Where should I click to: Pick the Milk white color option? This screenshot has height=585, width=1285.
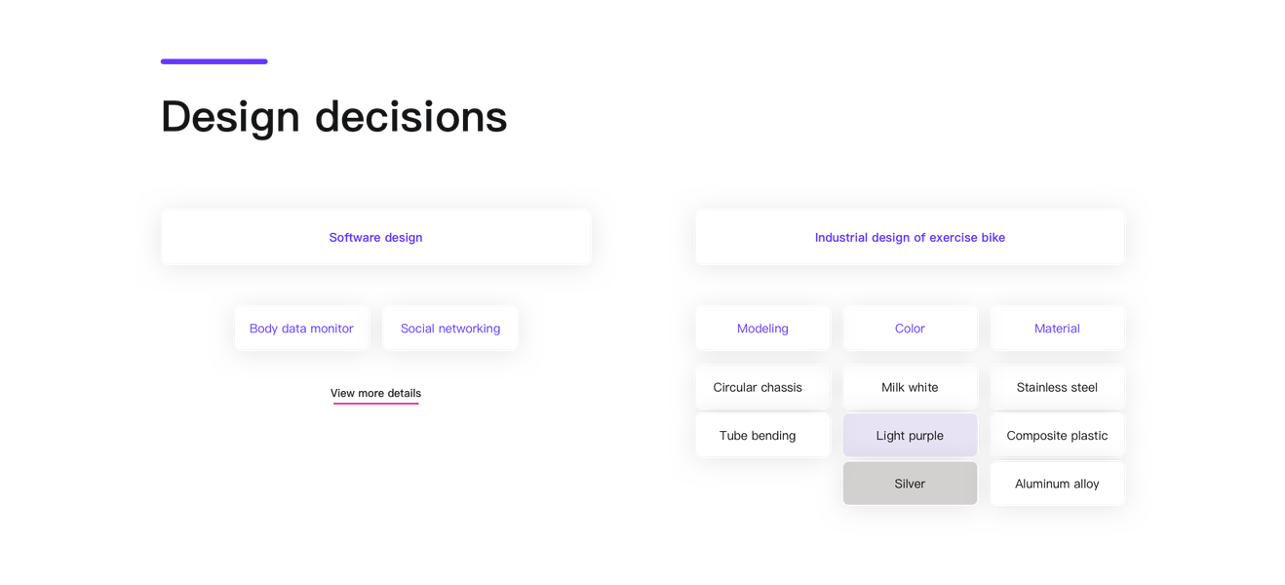tap(910, 387)
